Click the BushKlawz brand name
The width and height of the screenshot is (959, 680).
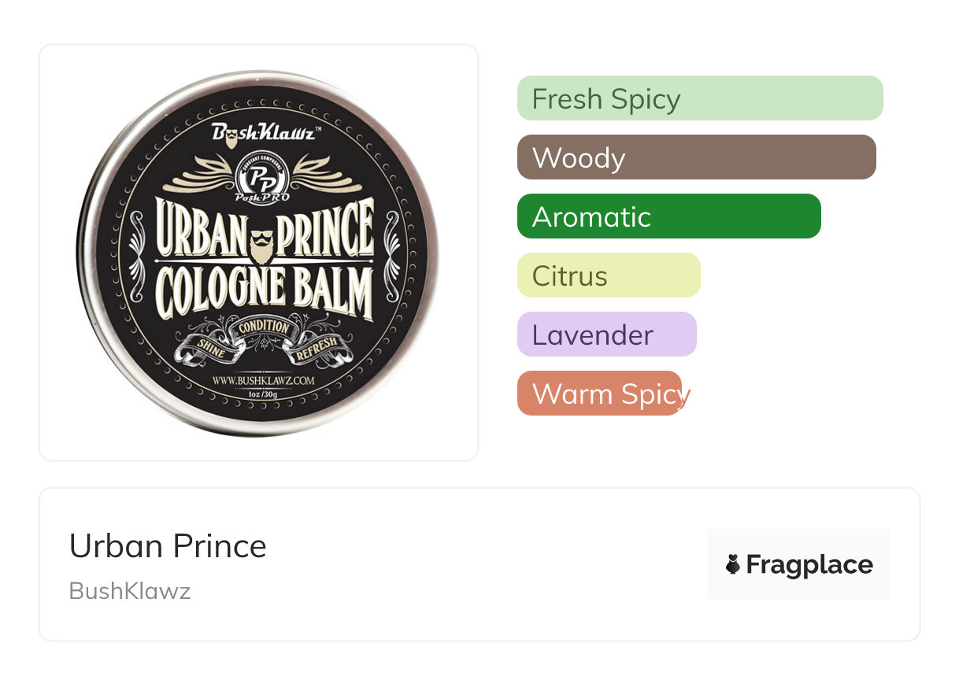point(130,591)
